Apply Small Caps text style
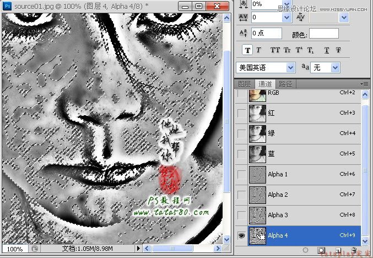The width and height of the screenshot is (373, 258). coord(287,50)
